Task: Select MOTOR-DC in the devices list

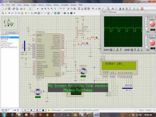Action: 6,45
